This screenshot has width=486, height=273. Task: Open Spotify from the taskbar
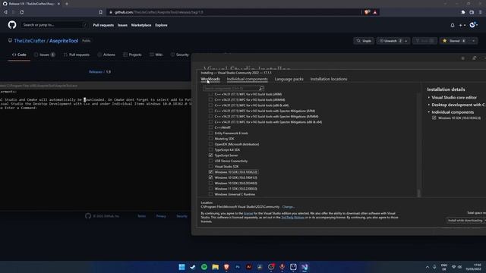pos(204,267)
